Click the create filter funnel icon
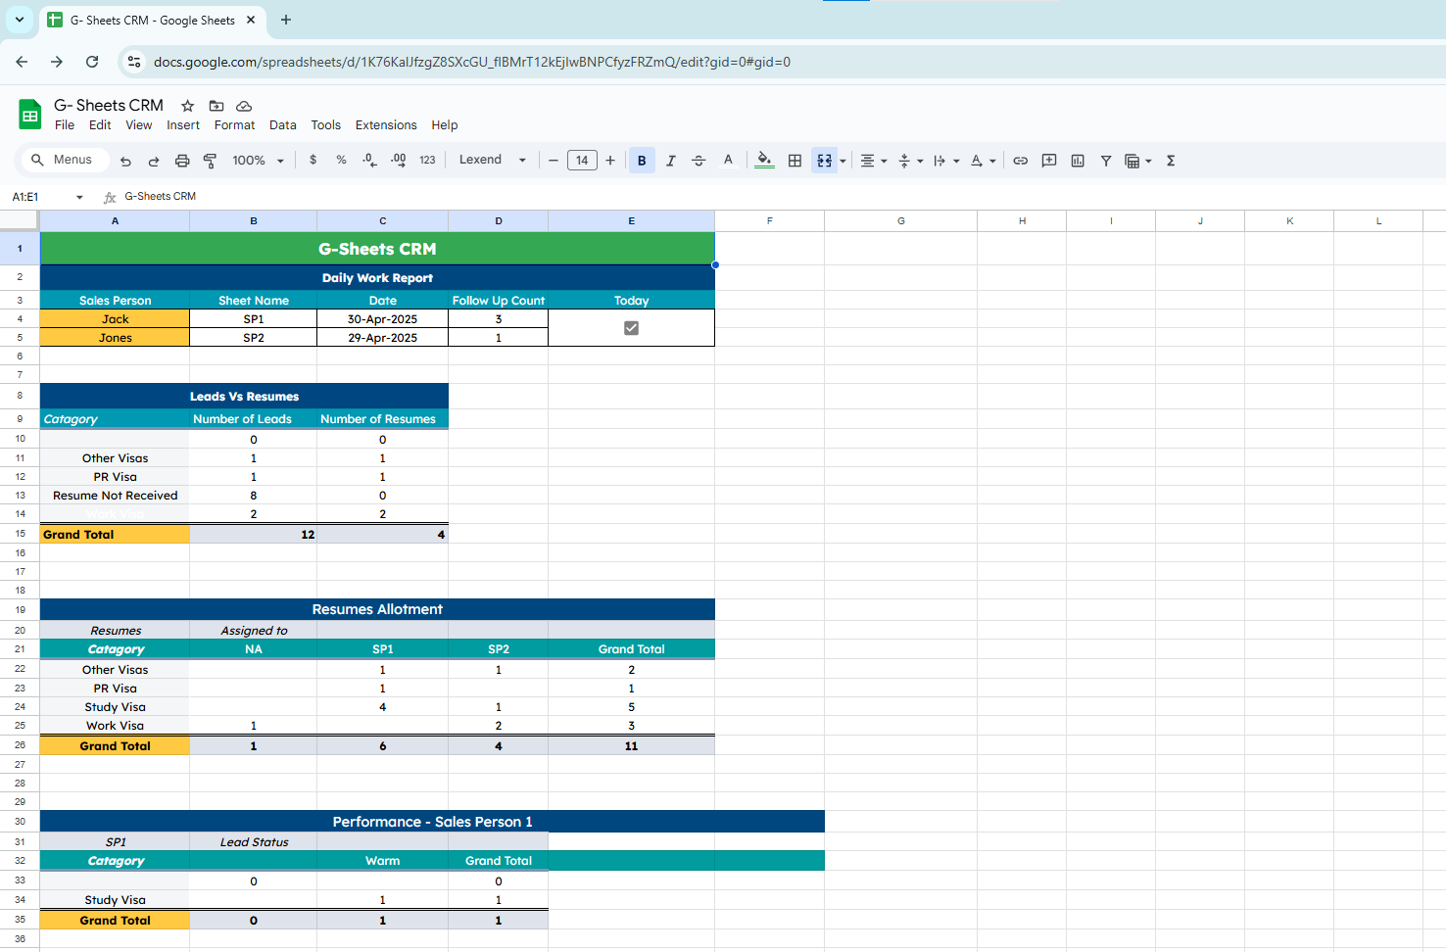Image resolution: width=1446 pixels, height=952 pixels. 1105,161
